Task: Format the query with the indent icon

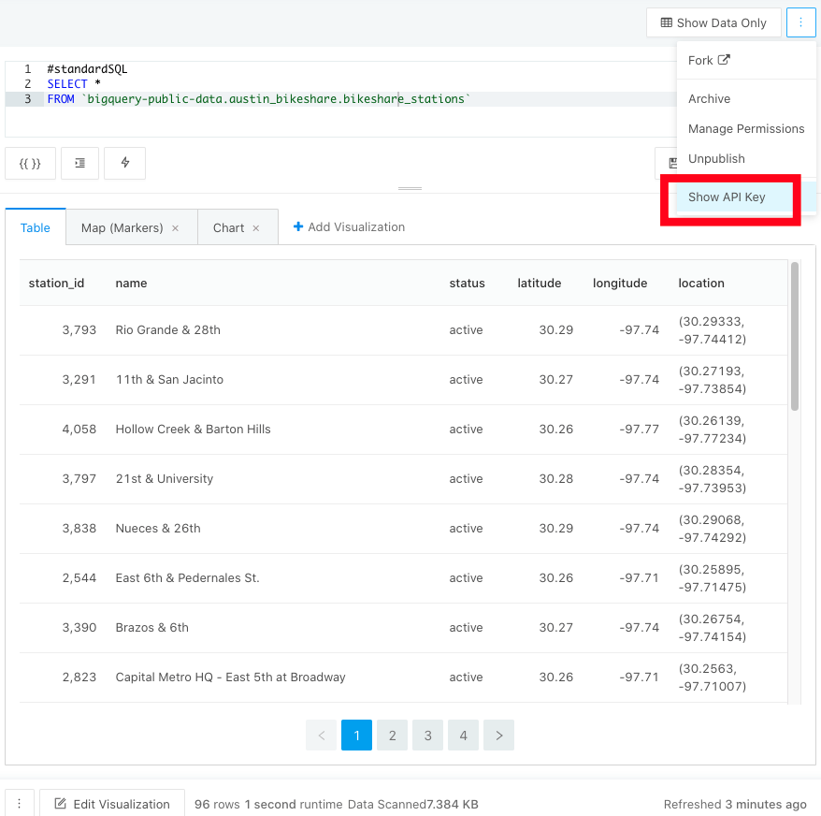Action: (x=79, y=163)
